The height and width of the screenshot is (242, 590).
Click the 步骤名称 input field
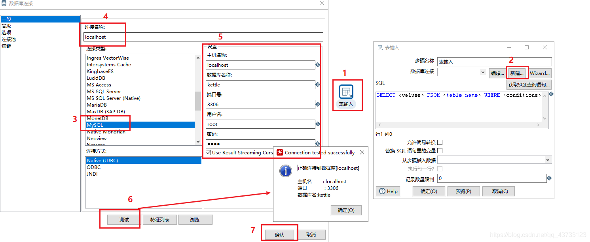494,62
